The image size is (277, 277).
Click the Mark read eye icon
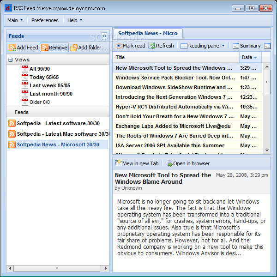(x=119, y=46)
